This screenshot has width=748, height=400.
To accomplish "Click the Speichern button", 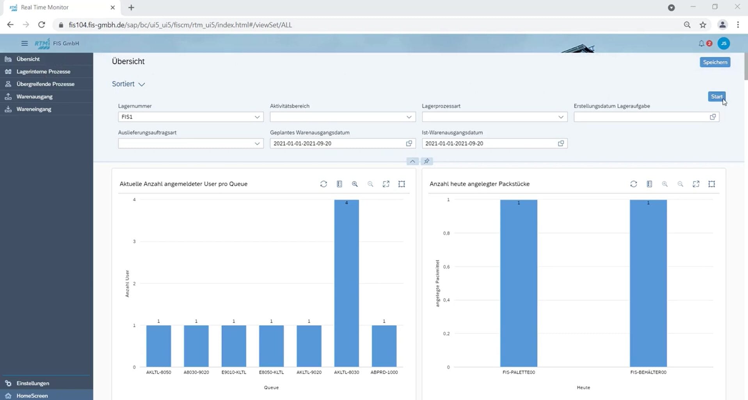I will pyautogui.click(x=715, y=62).
